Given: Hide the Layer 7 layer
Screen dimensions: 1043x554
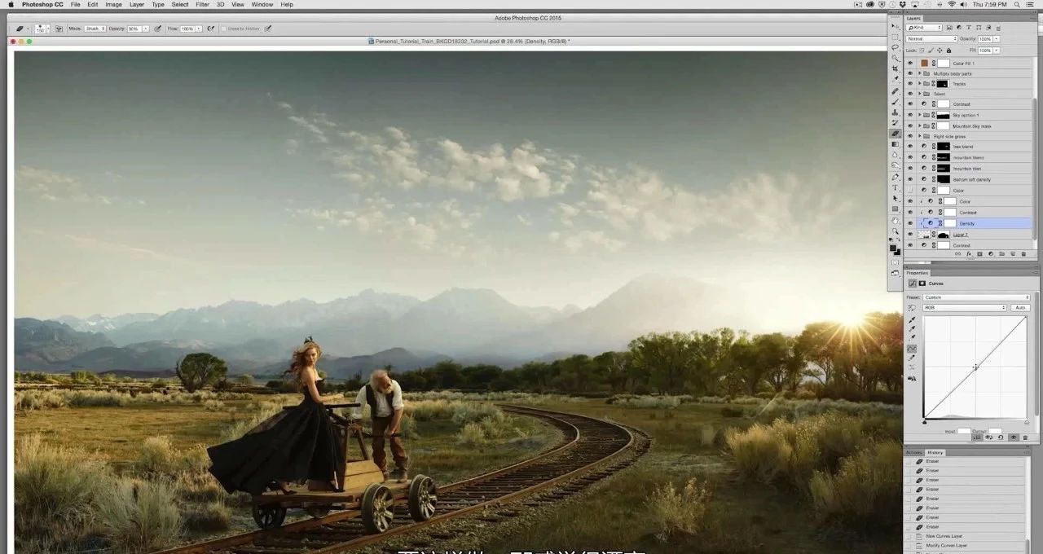Looking at the screenshot, I should 910,235.
